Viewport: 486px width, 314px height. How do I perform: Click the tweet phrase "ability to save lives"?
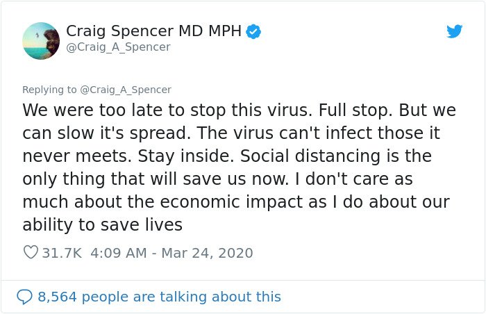pos(102,225)
